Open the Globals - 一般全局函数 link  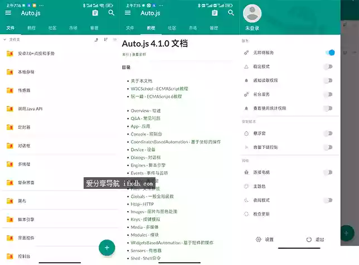click(x=152, y=196)
